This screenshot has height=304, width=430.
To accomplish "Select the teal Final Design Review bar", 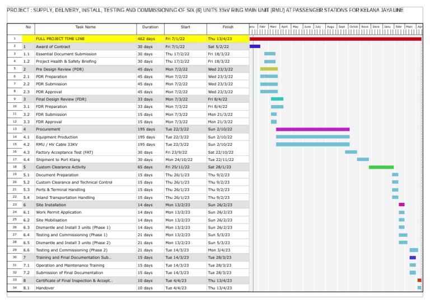I will click(277, 99).
